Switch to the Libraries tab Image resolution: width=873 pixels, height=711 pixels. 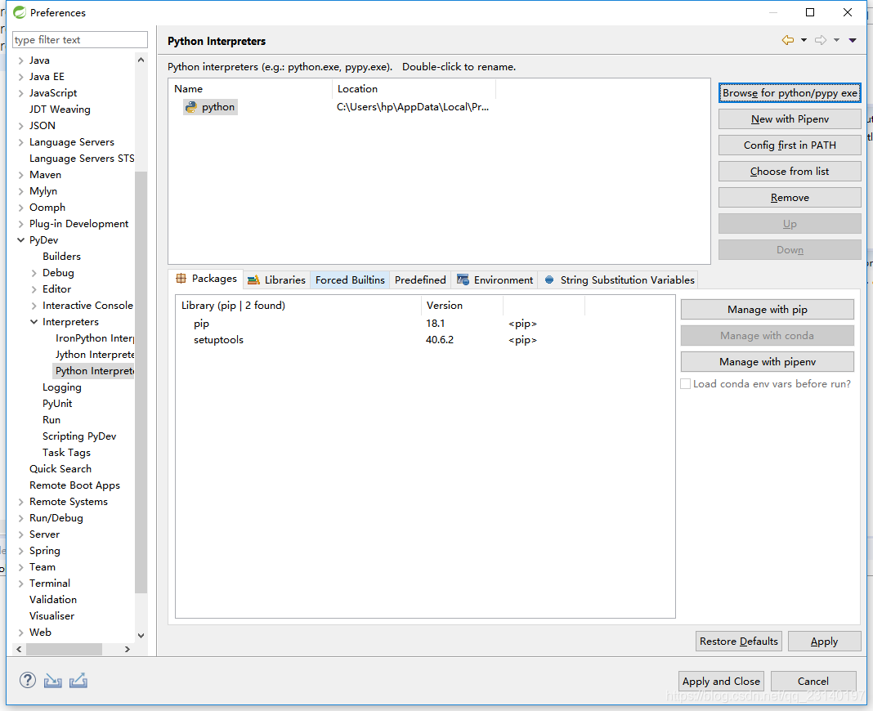[x=277, y=280]
